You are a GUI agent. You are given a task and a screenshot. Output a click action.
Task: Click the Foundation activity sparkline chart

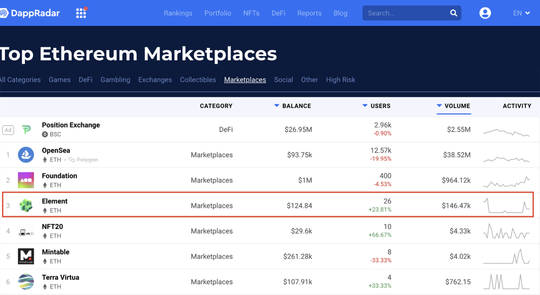click(506, 182)
